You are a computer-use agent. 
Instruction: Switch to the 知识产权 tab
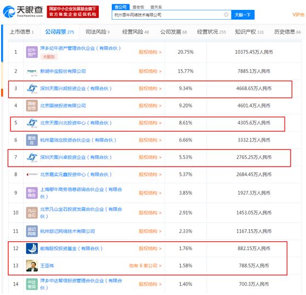[x=249, y=32]
